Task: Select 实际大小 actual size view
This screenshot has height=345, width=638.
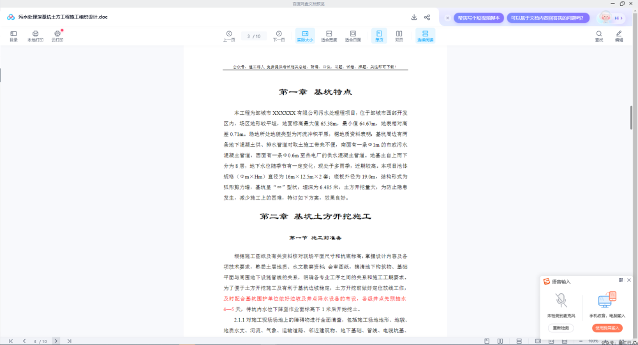Action: [x=305, y=36]
